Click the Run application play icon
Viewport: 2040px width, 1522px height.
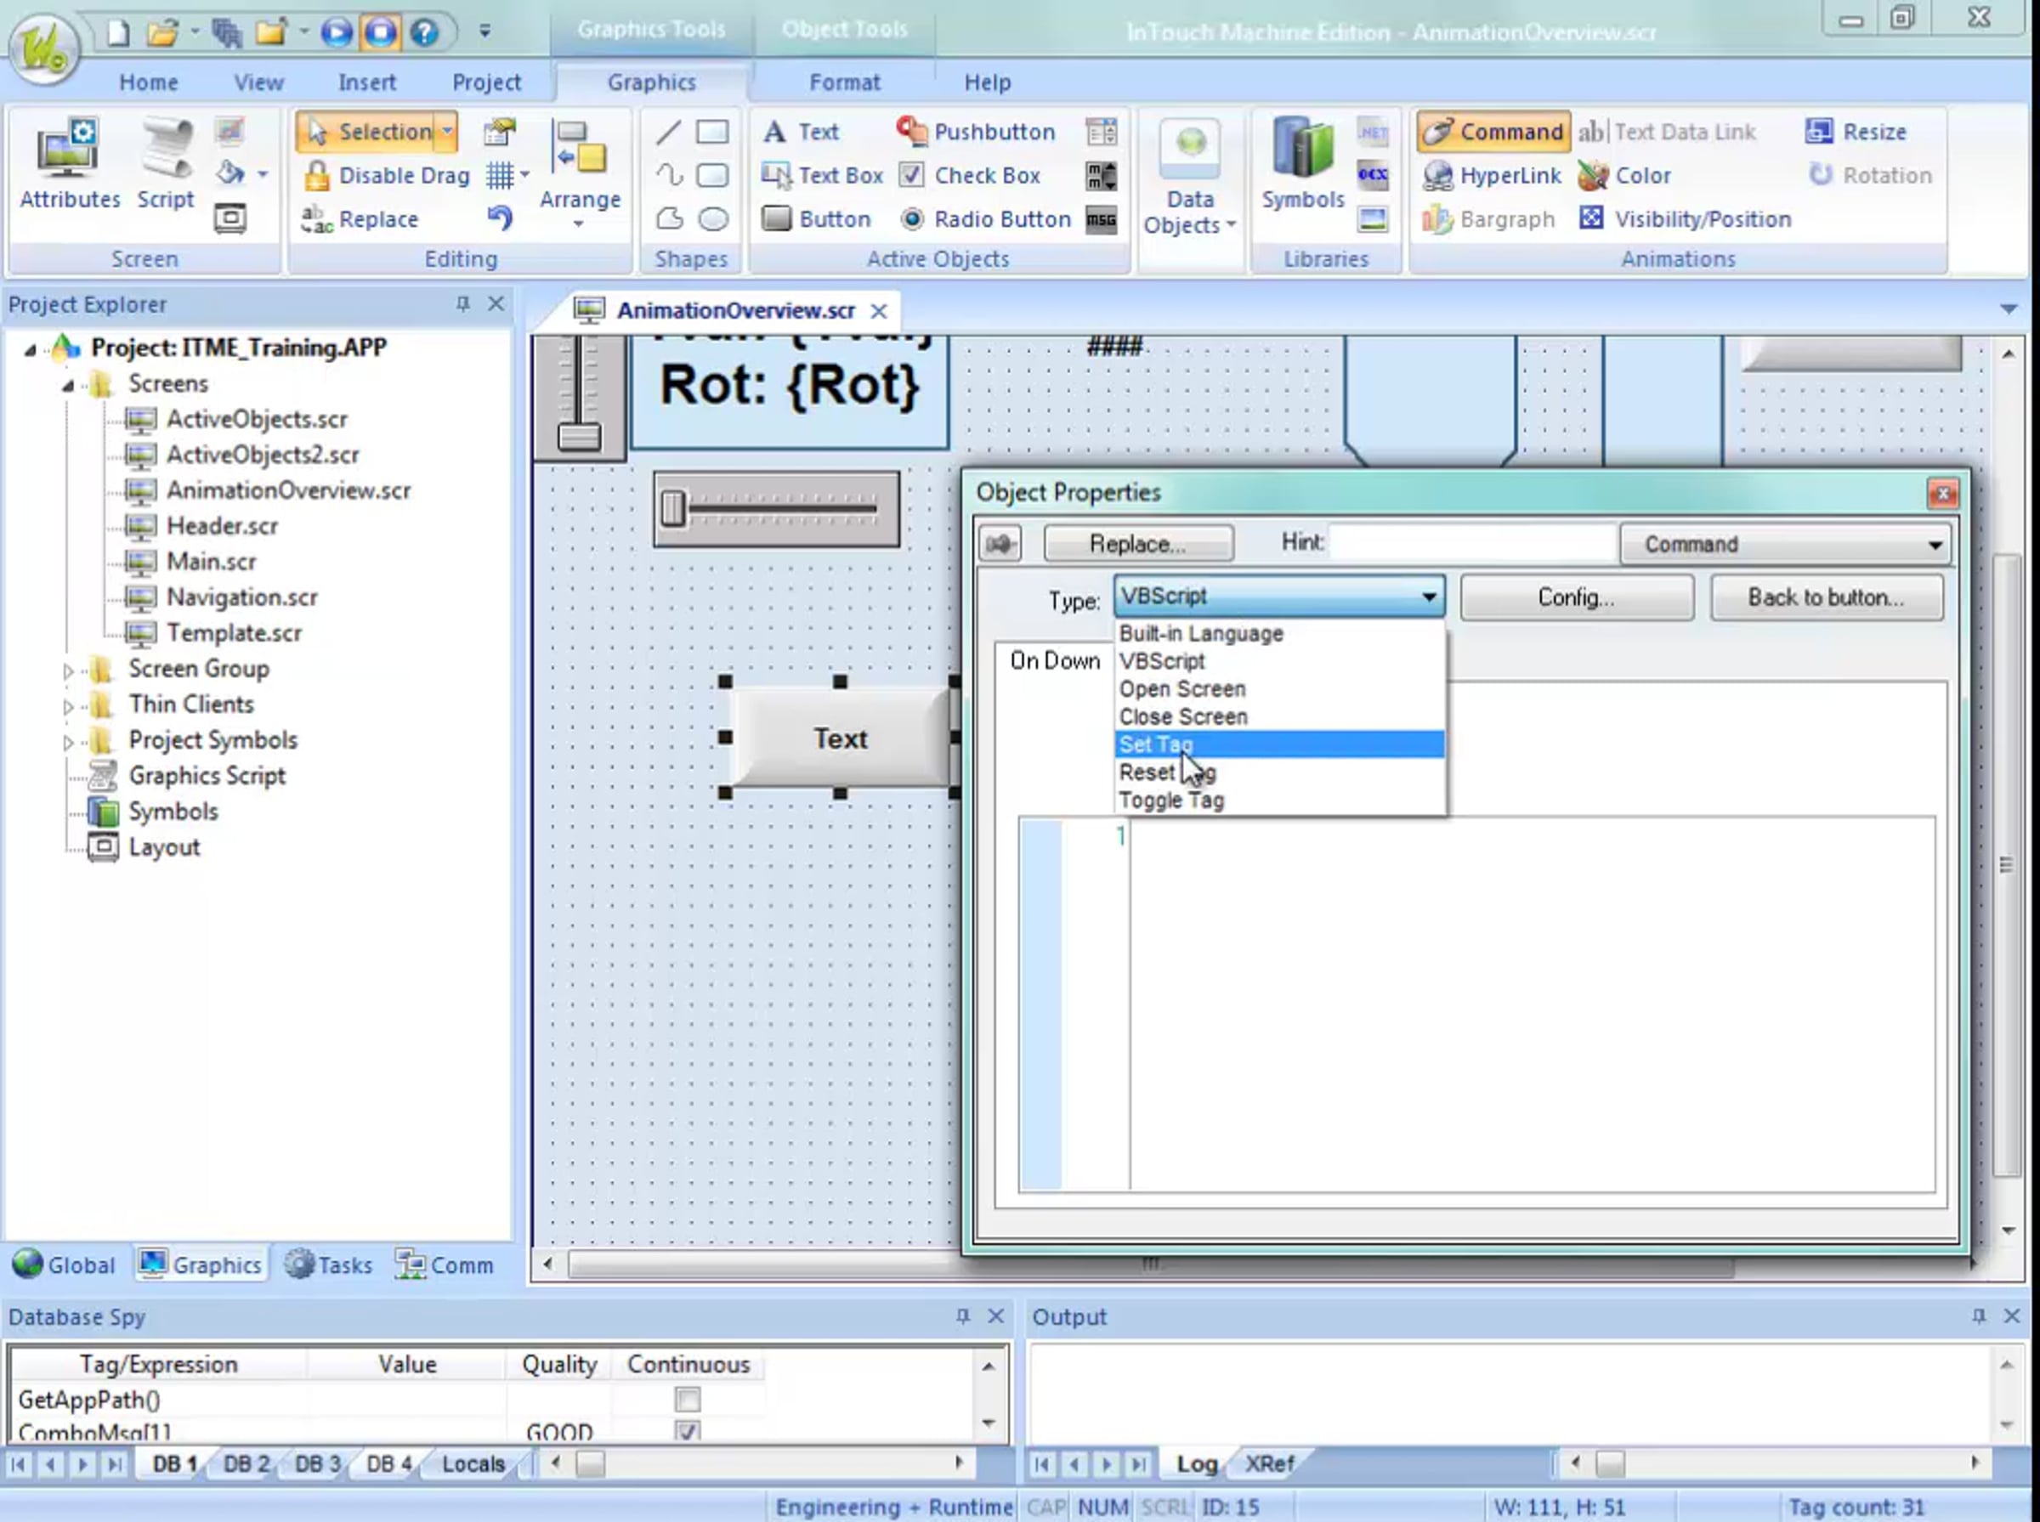[337, 33]
